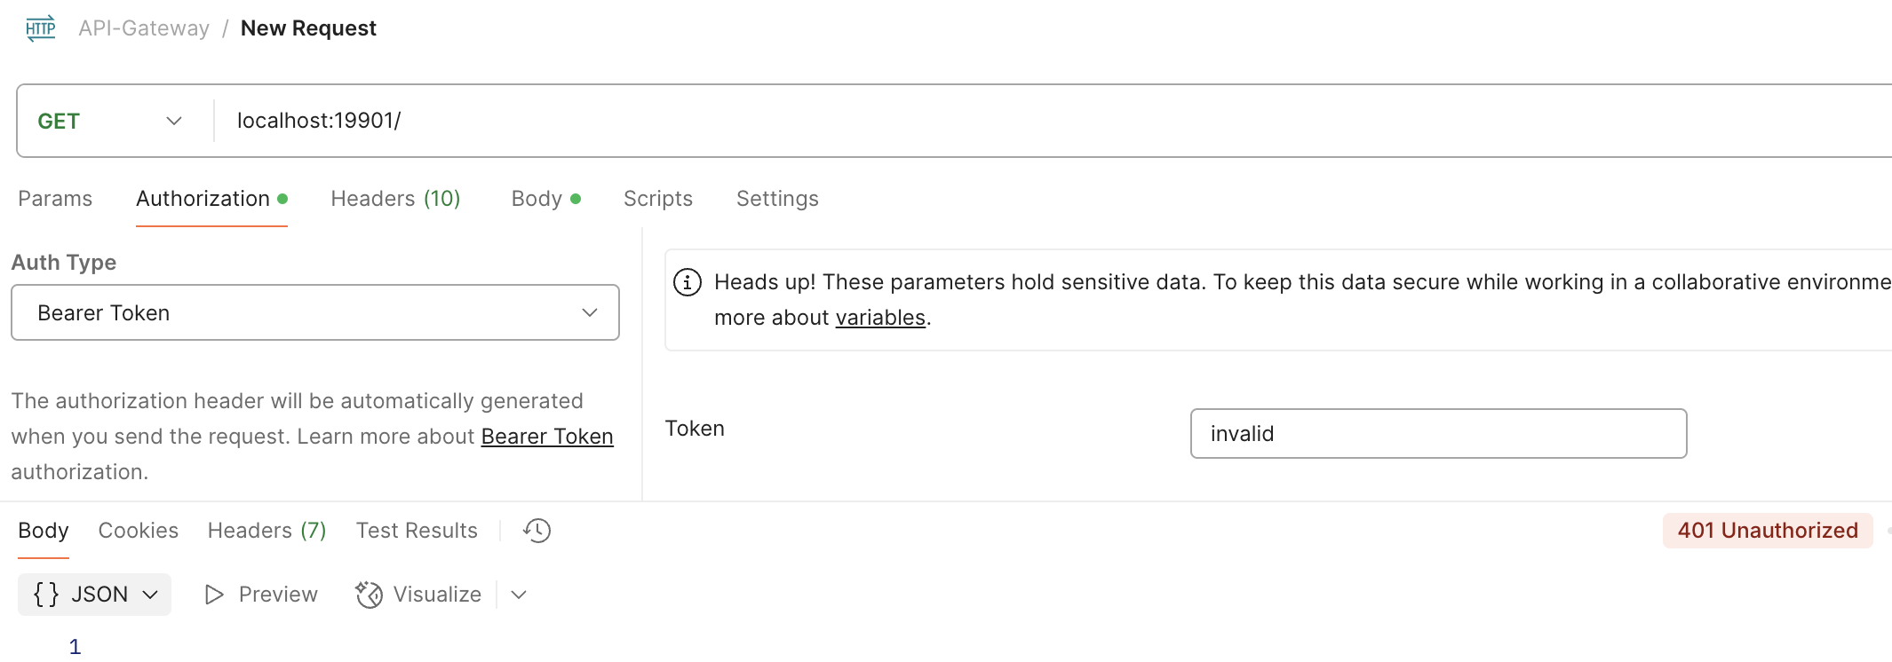Screen dimensions: 1892x662
Task: Select the request Body tab
Action: coord(537,199)
